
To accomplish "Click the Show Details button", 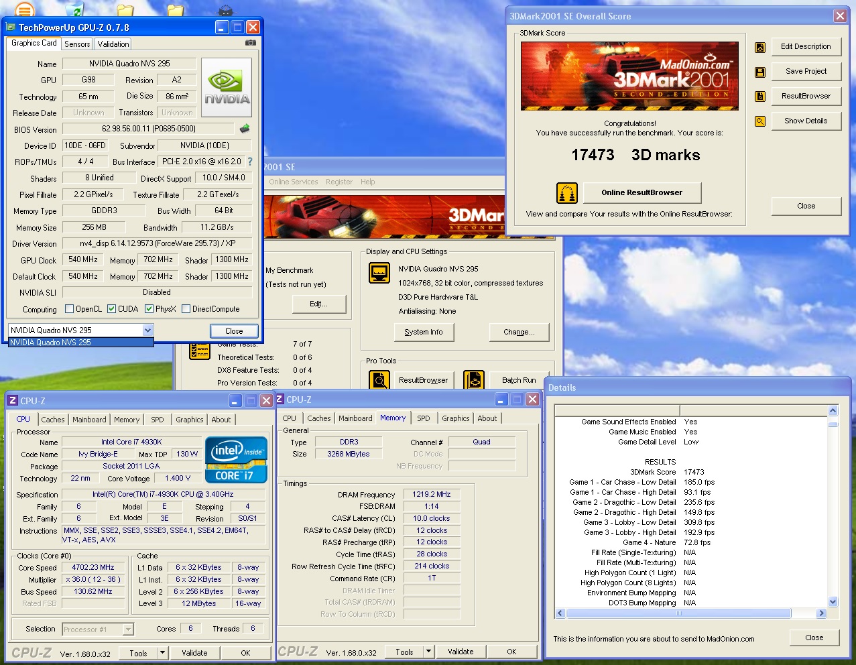I will click(806, 121).
